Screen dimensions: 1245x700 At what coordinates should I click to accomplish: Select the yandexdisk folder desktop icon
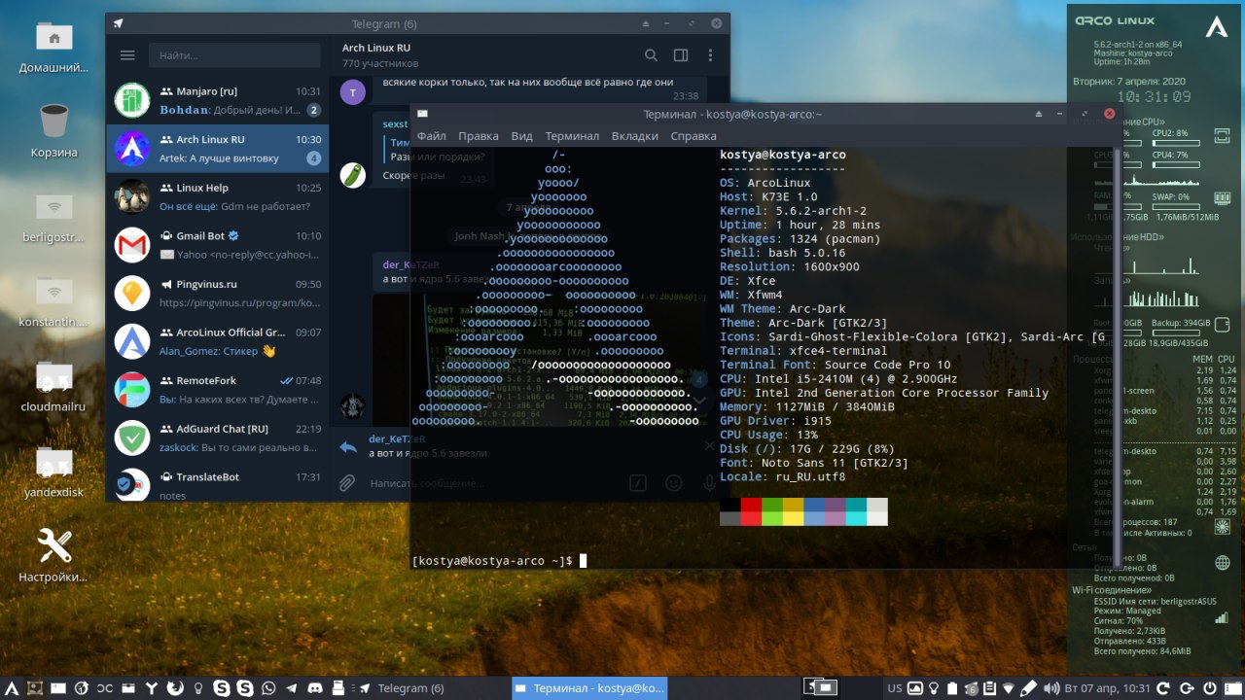tap(53, 471)
